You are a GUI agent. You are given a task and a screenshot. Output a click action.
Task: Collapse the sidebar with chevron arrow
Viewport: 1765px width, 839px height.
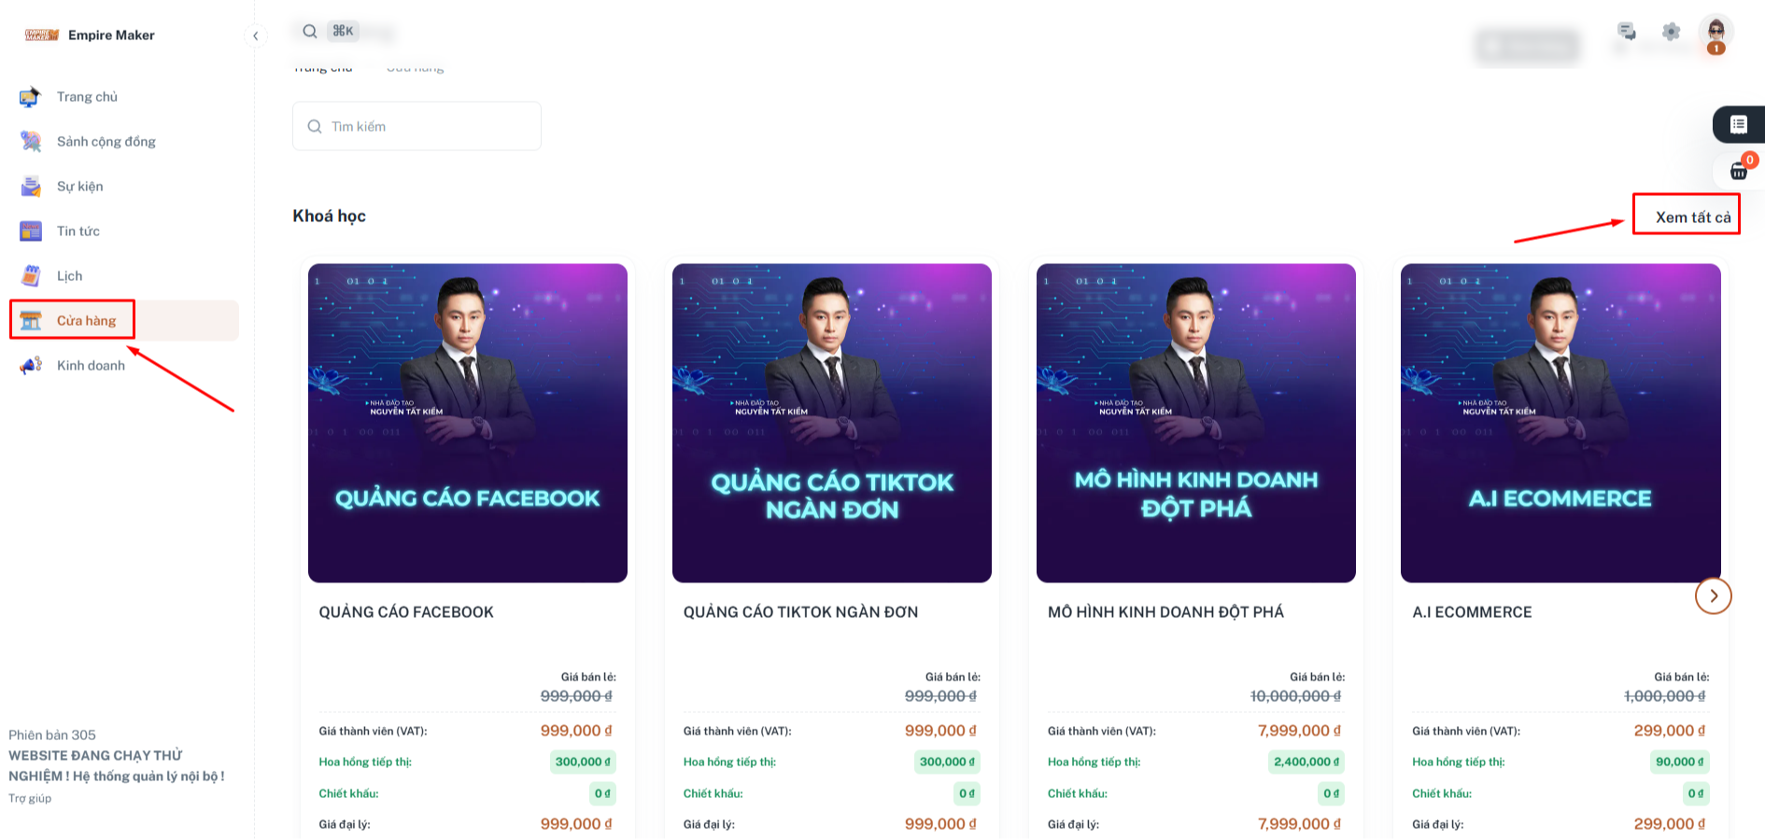tap(255, 35)
